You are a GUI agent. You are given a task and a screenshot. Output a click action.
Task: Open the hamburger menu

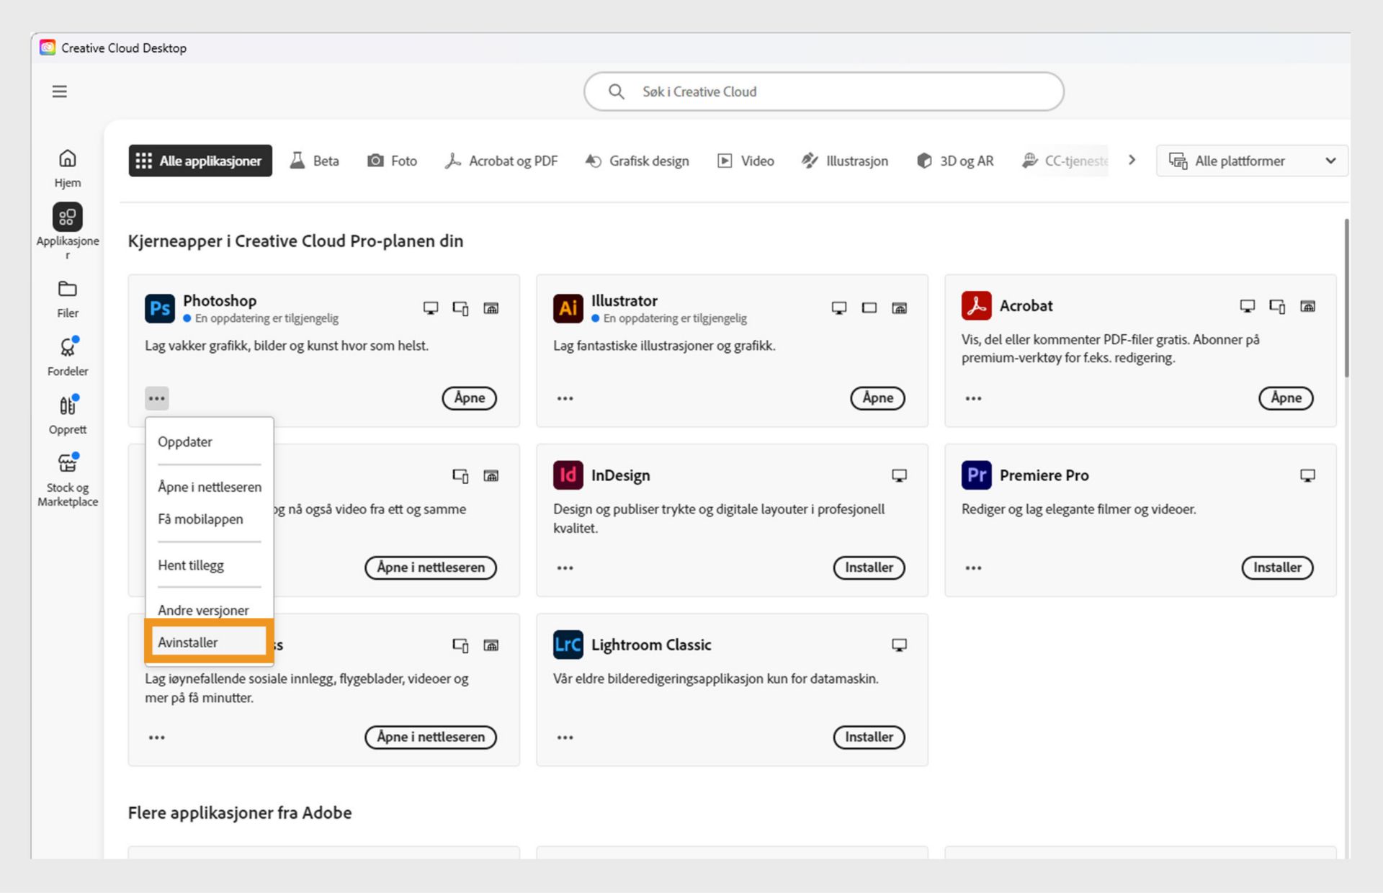pos(59,91)
